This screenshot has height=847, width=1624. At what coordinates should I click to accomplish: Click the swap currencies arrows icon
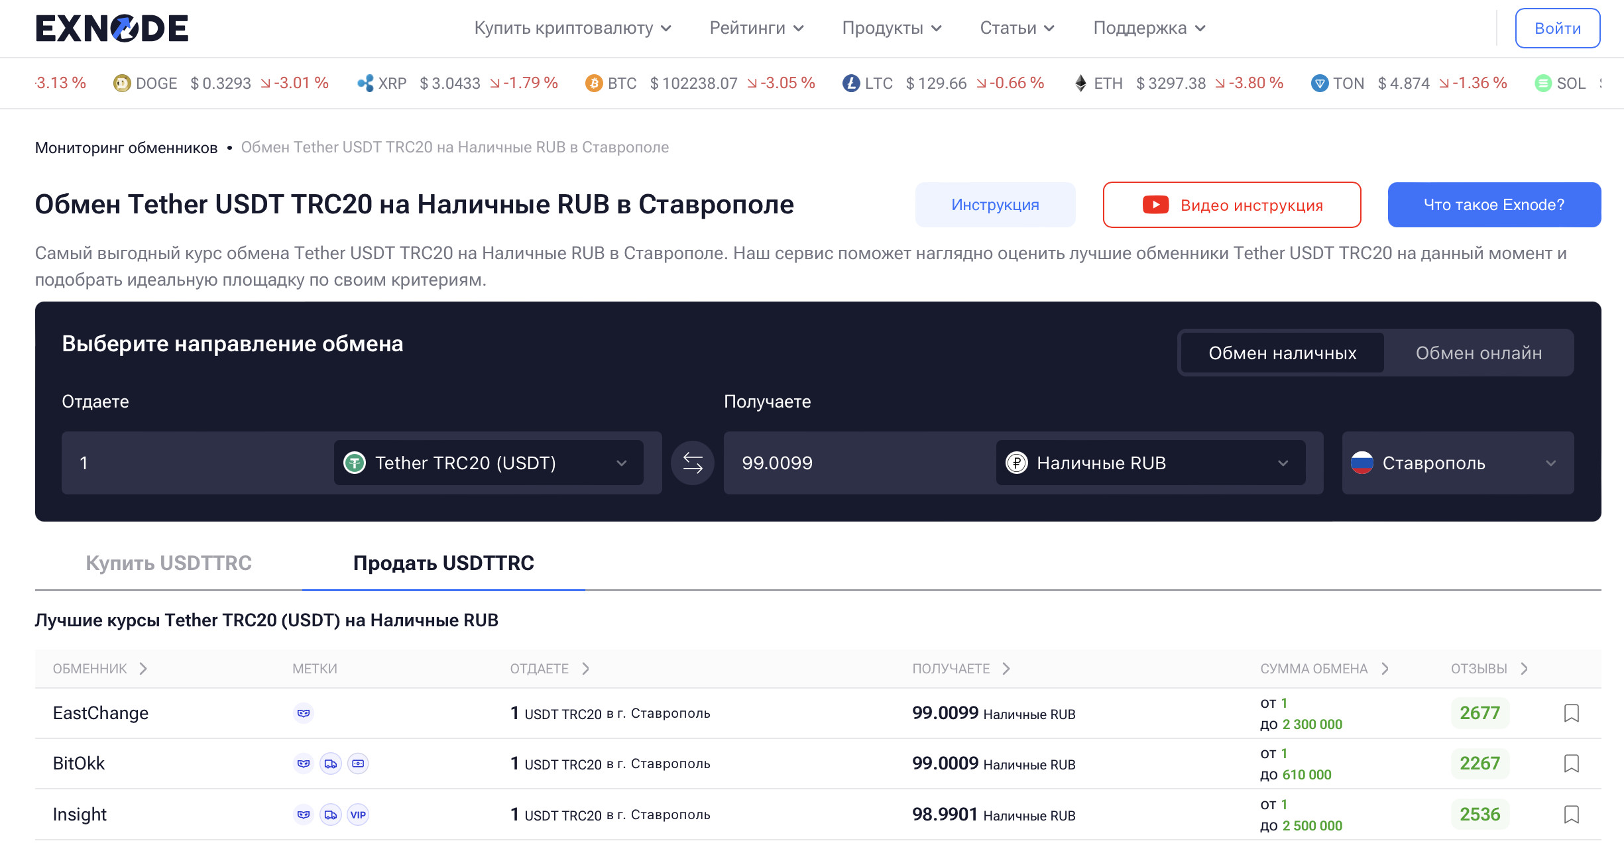(x=692, y=463)
